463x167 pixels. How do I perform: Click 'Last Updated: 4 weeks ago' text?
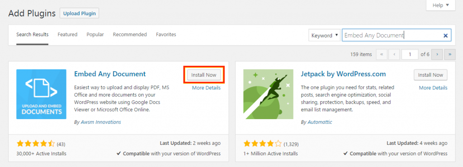click(417, 144)
